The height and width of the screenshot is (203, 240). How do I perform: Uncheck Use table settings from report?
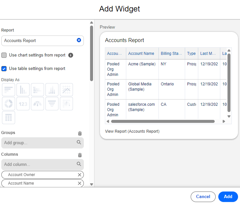tap(4, 69)
